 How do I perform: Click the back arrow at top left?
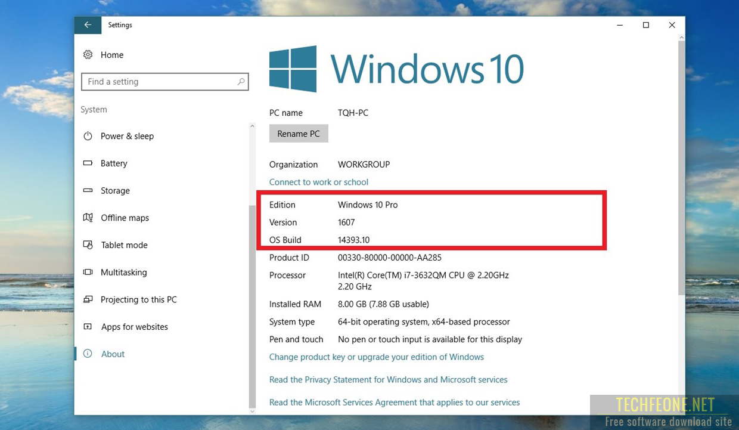(88, 24)
